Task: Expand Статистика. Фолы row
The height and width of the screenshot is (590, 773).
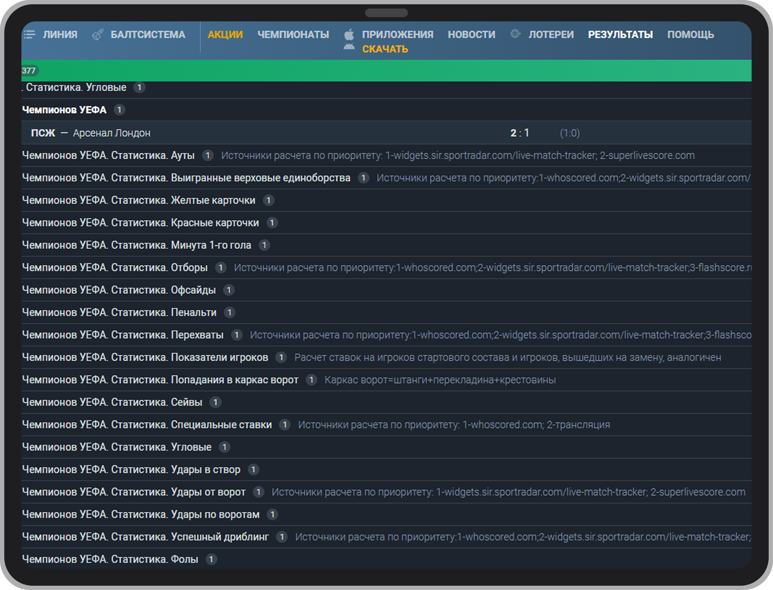Action: pos(110,559)
